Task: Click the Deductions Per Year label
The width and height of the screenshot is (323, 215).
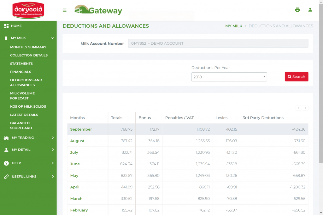Action: click(x=210, y=68)
